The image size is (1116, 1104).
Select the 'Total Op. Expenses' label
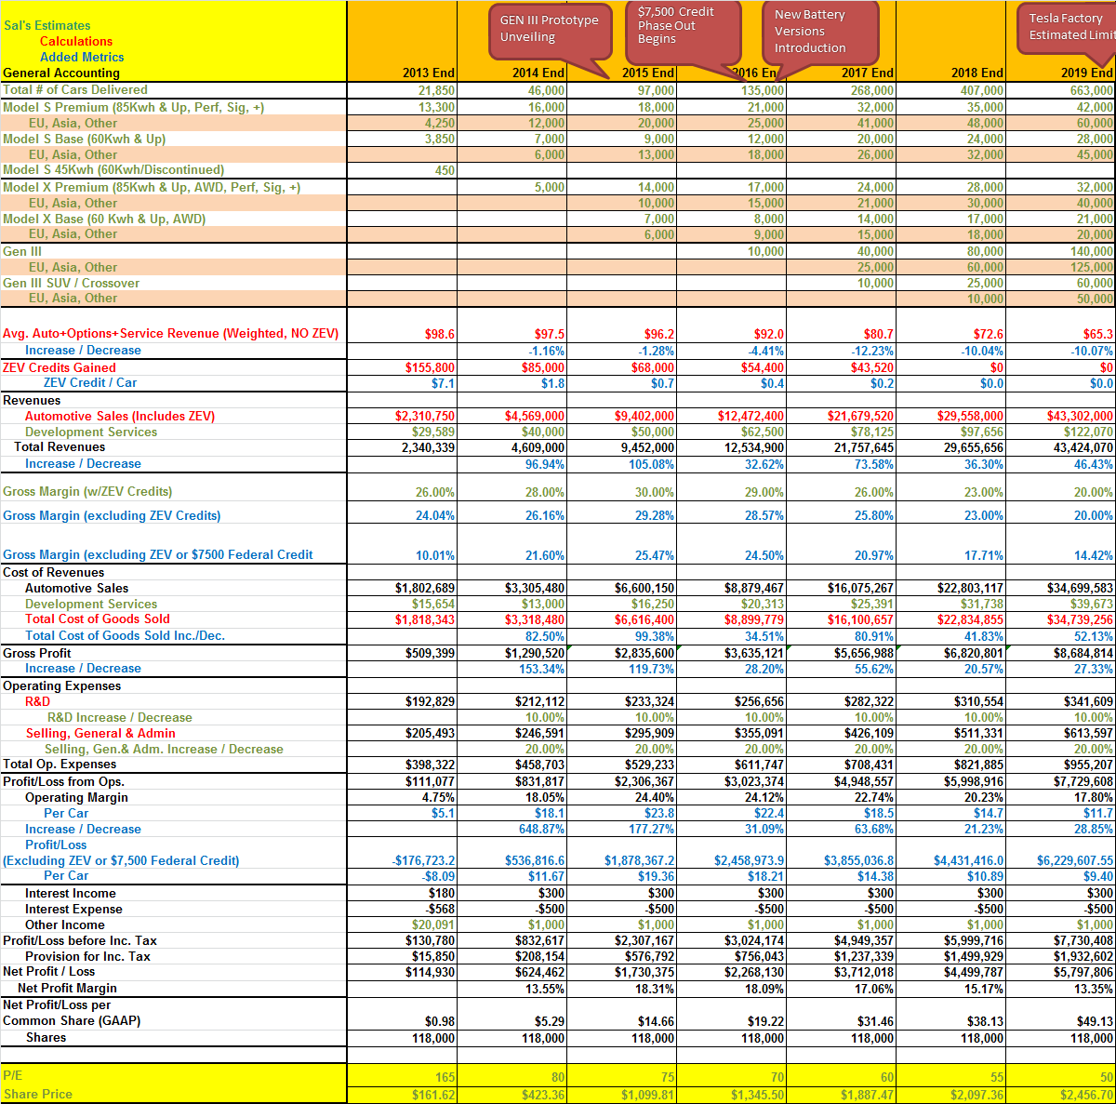click(x=60, y=764)
